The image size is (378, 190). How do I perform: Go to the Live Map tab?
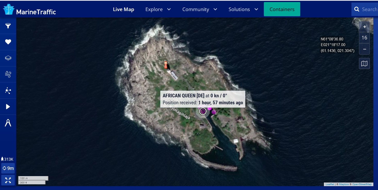pos(123,10)
